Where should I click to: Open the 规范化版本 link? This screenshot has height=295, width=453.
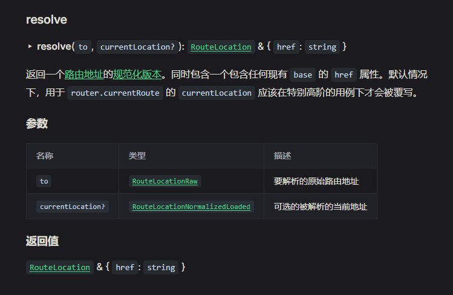(137, 75)
